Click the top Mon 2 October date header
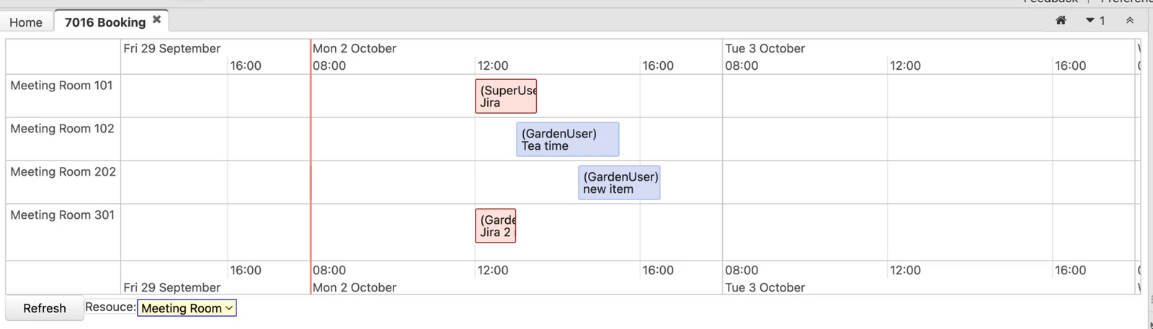1153x329 pixels. (355, 48)
